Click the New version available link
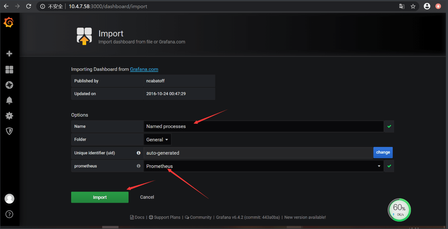This screenshot has height=229, width=448. click(x=305, y=217)
